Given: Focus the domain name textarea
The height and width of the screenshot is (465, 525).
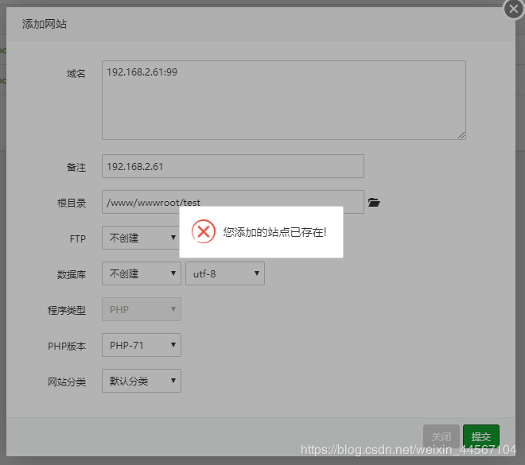Looking at the screenshot, I should click(x=284, y=100).
